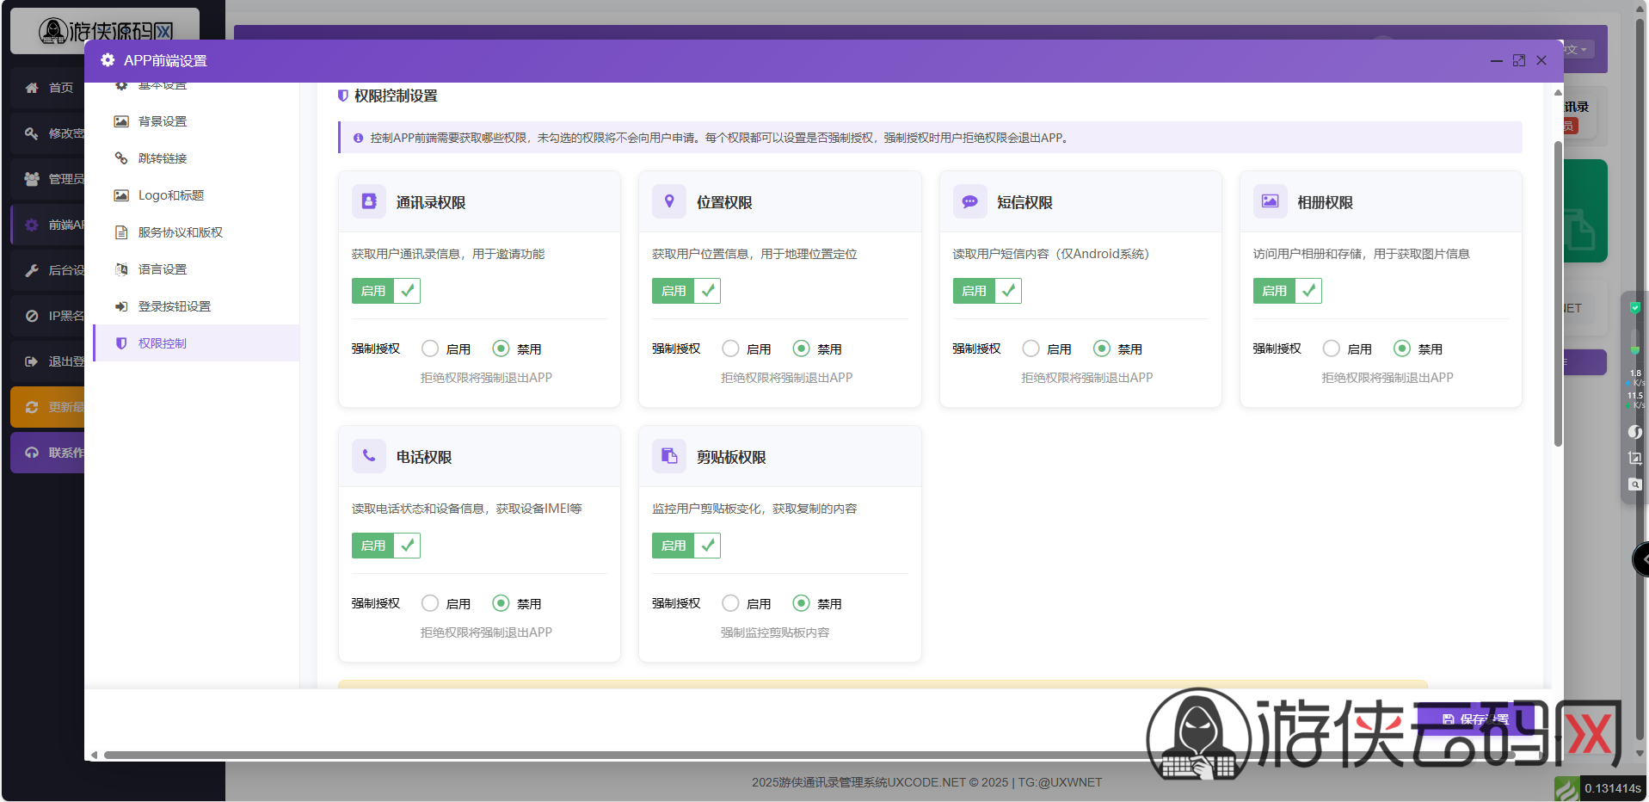The height and width of the screenshot is (802, 1649).
Task: Click the photo album permission icon
Action: (x=1270, y=201)
